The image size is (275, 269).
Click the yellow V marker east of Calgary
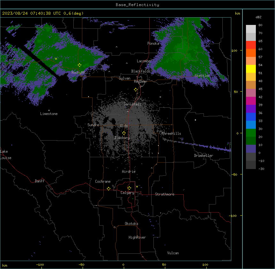coord(137,187)
